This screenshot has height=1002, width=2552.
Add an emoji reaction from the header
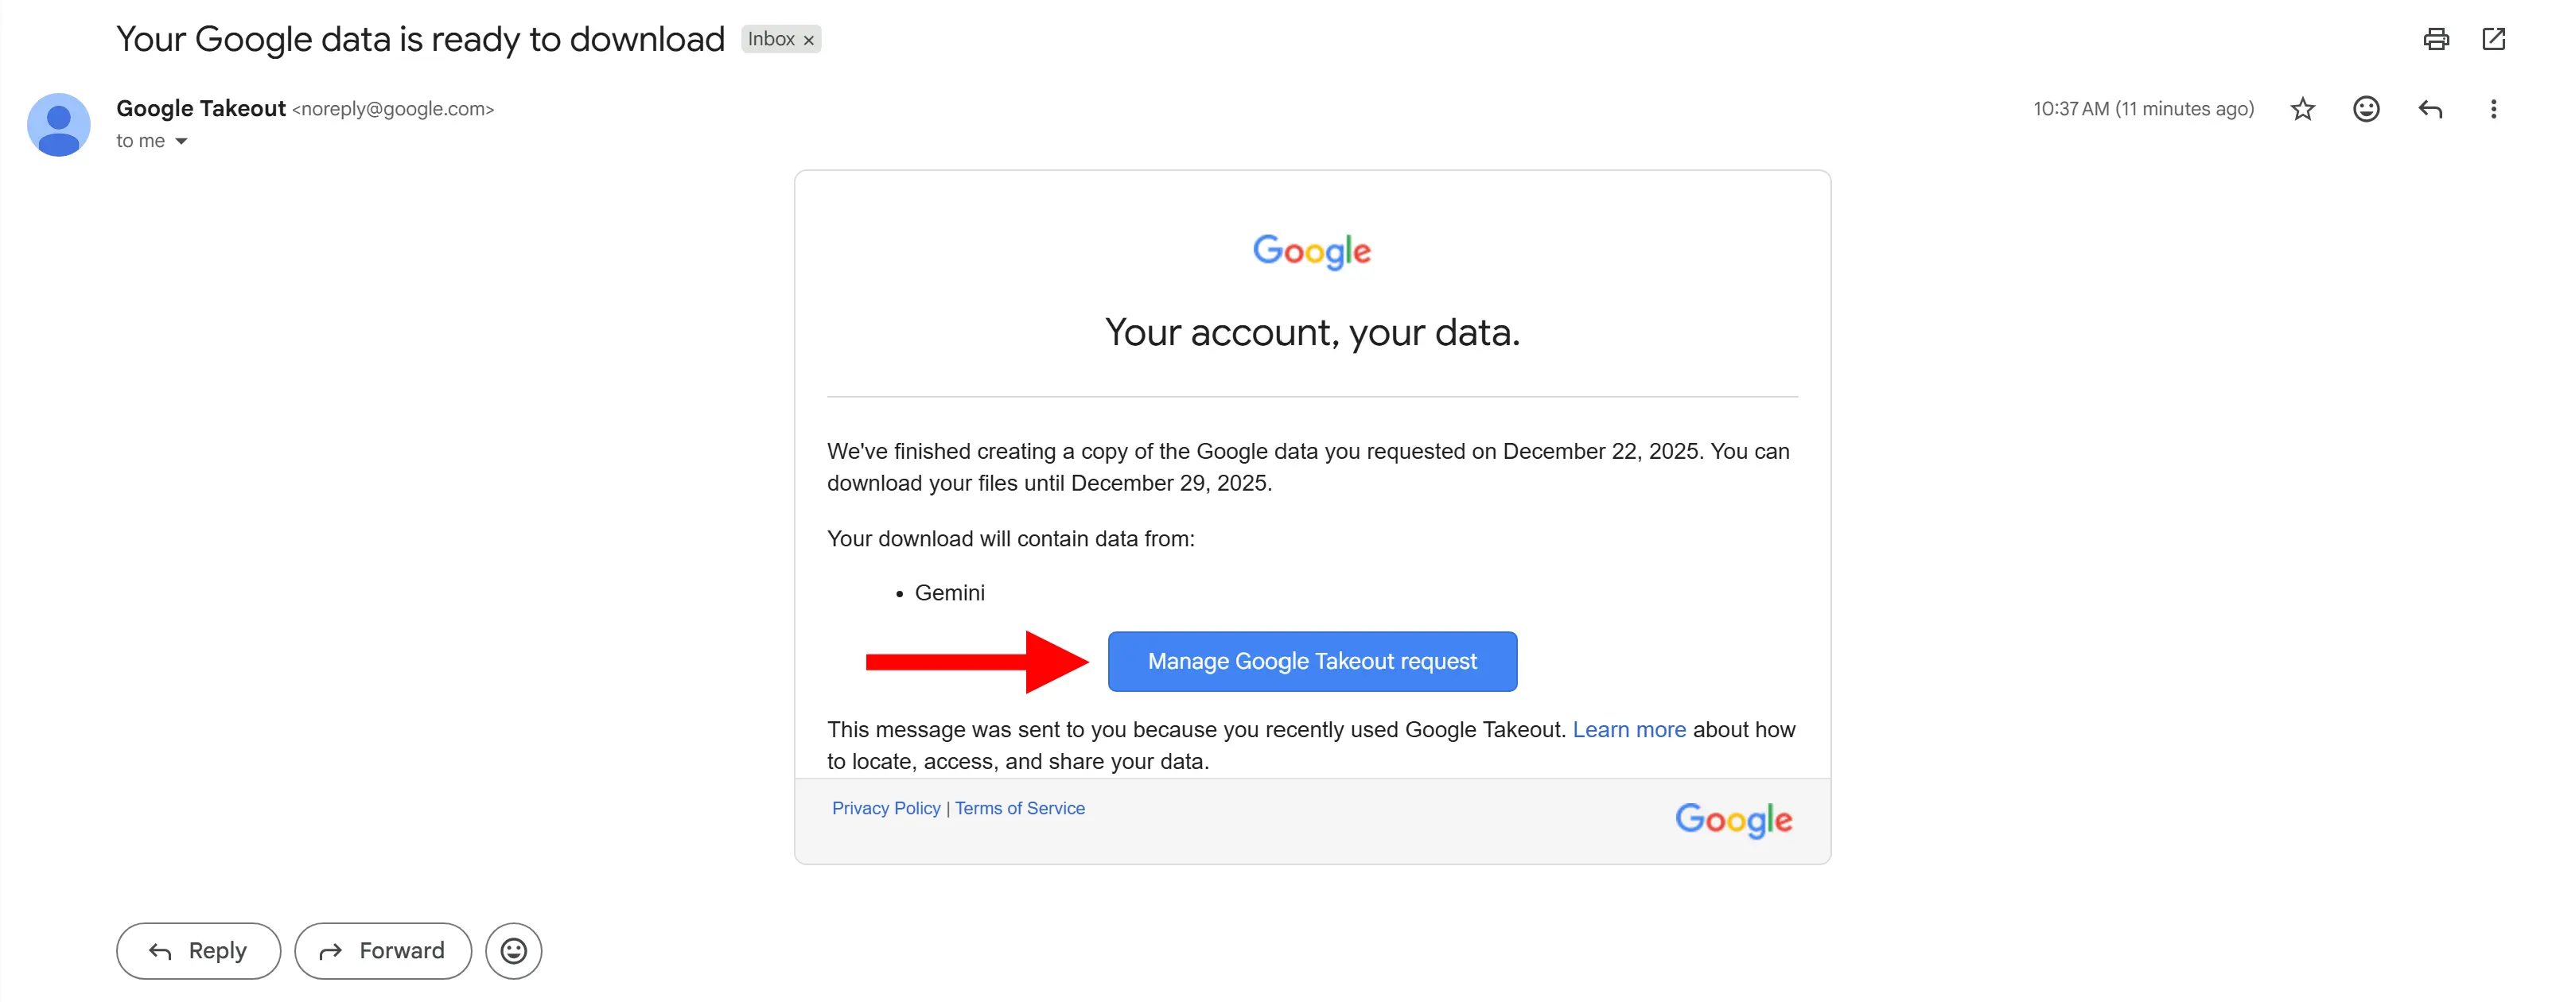2366,109
